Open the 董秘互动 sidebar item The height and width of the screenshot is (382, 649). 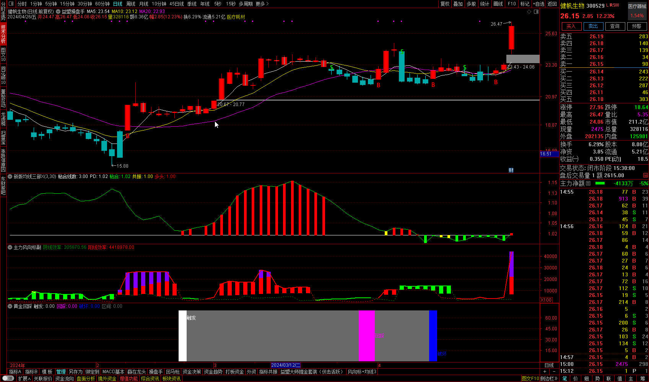[x=3, y=98]
